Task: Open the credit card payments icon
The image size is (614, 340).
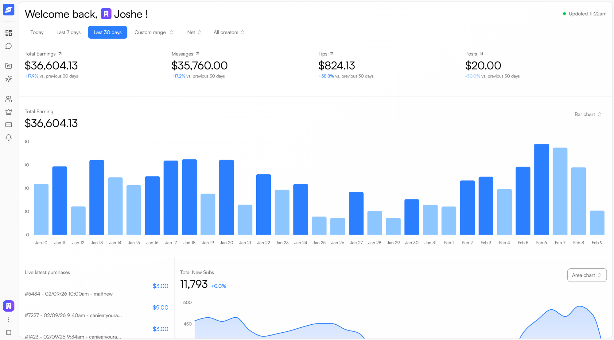Action: pyautogui.click(x=9, y=125)
